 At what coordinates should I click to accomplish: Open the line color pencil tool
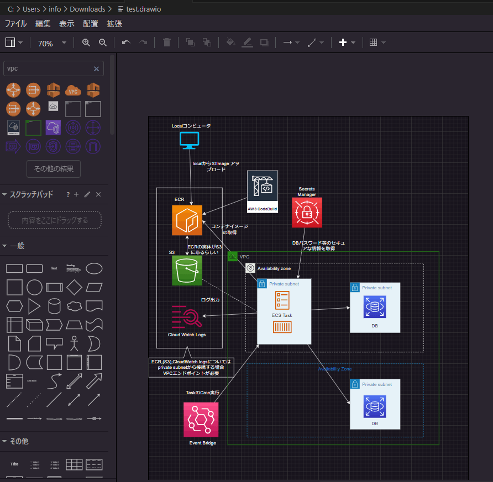click(248, 43)
